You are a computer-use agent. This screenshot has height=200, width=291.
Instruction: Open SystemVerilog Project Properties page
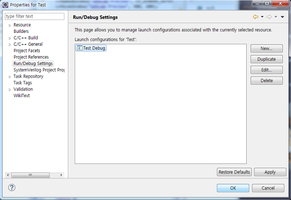click(x=39, y=70)
